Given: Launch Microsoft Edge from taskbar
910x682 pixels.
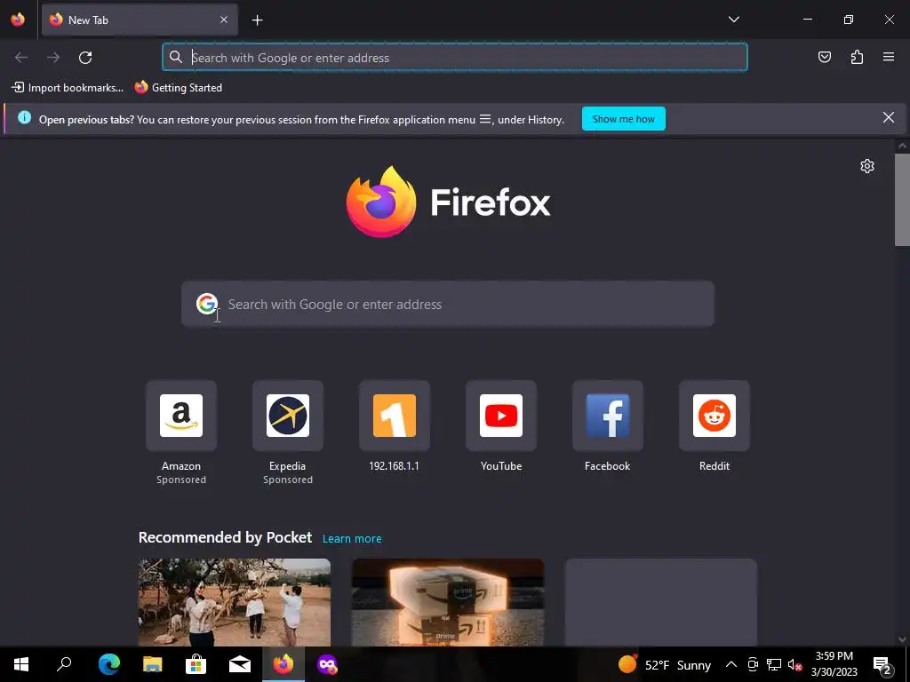Looking at the screenshot, I should pos(109,664).
